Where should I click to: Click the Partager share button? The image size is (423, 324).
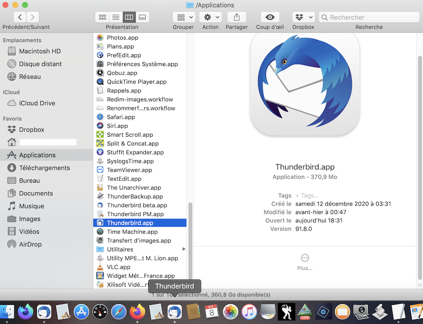tap(237, 17)
